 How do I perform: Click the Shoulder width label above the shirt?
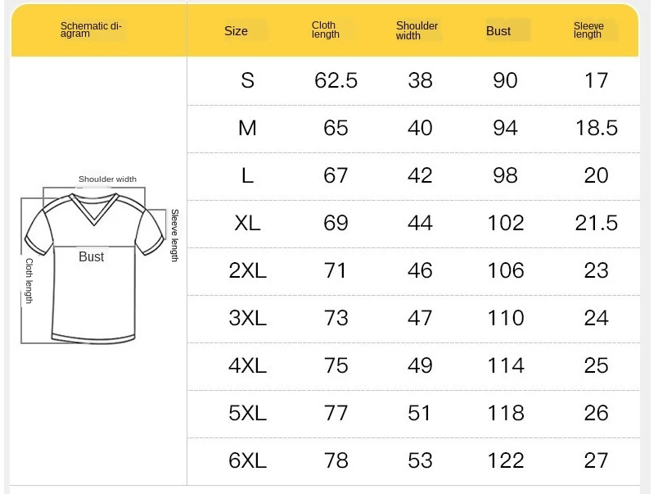pos(107,179)
